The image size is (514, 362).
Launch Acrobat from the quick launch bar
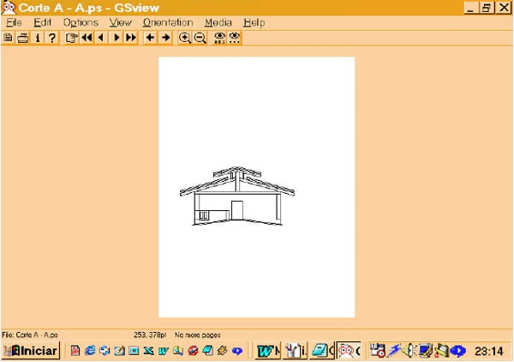(75, 351)
